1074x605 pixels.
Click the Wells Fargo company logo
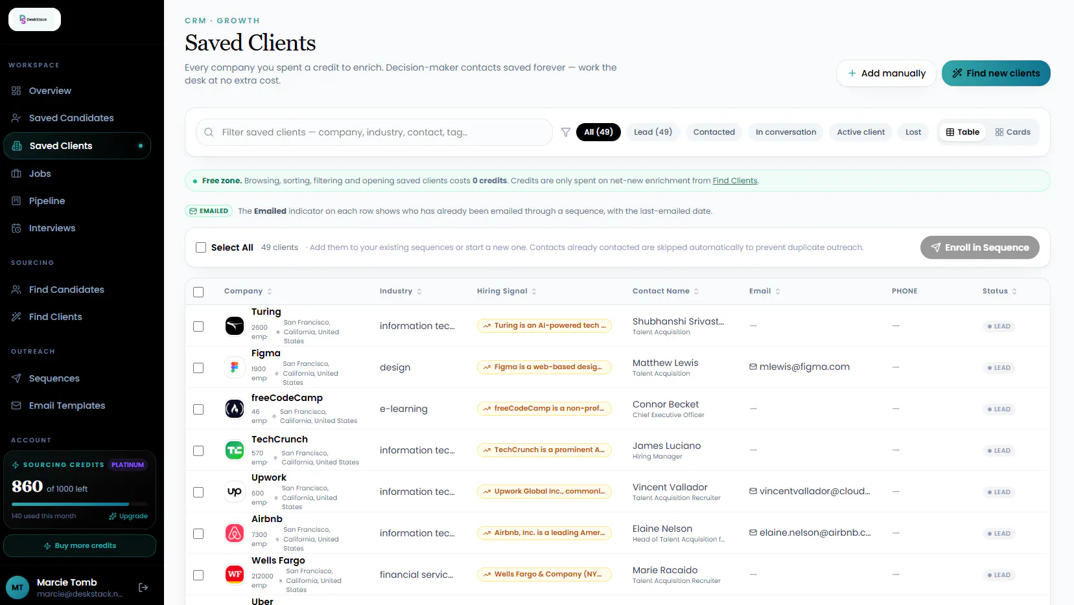tap(235, 575)
